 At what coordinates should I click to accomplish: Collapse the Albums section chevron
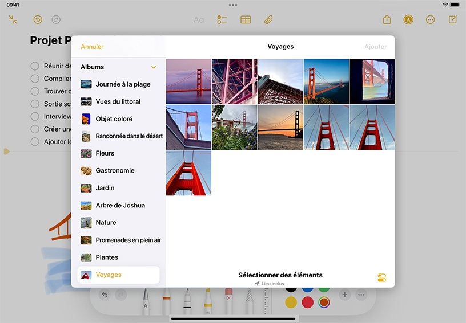154,67
